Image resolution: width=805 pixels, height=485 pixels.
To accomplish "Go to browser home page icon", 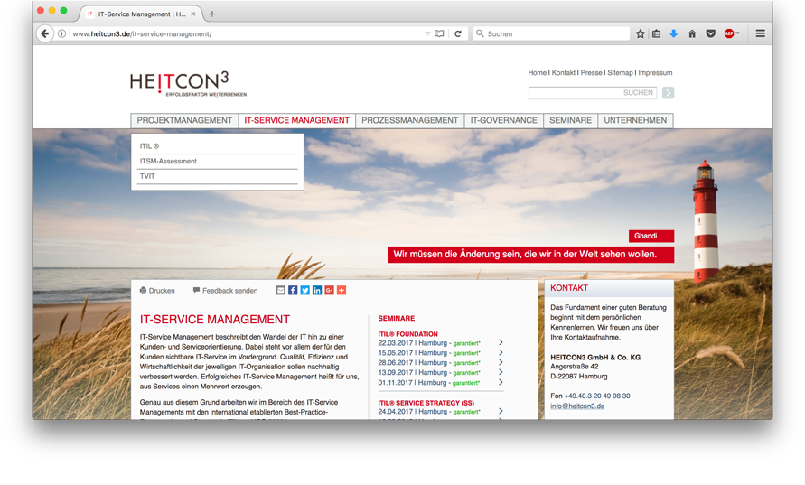I will [x=692, y=34].
